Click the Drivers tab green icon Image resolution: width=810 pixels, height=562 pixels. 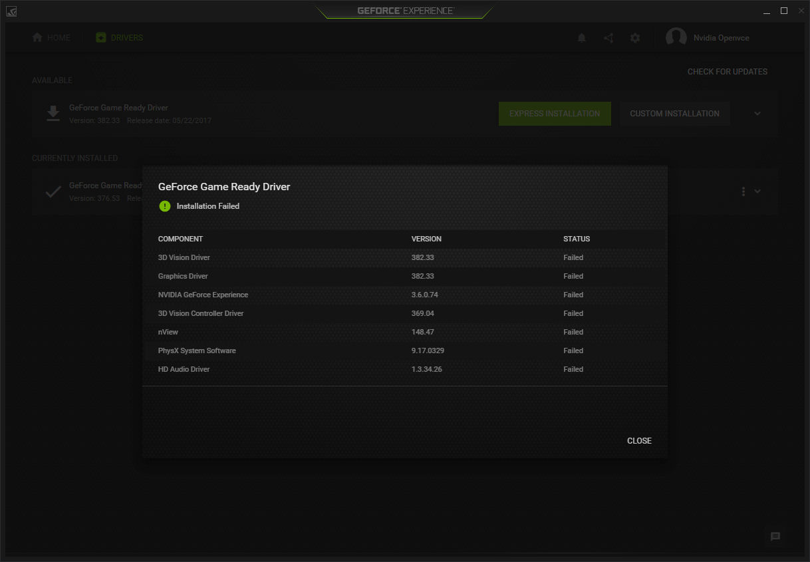coord(100,38)
